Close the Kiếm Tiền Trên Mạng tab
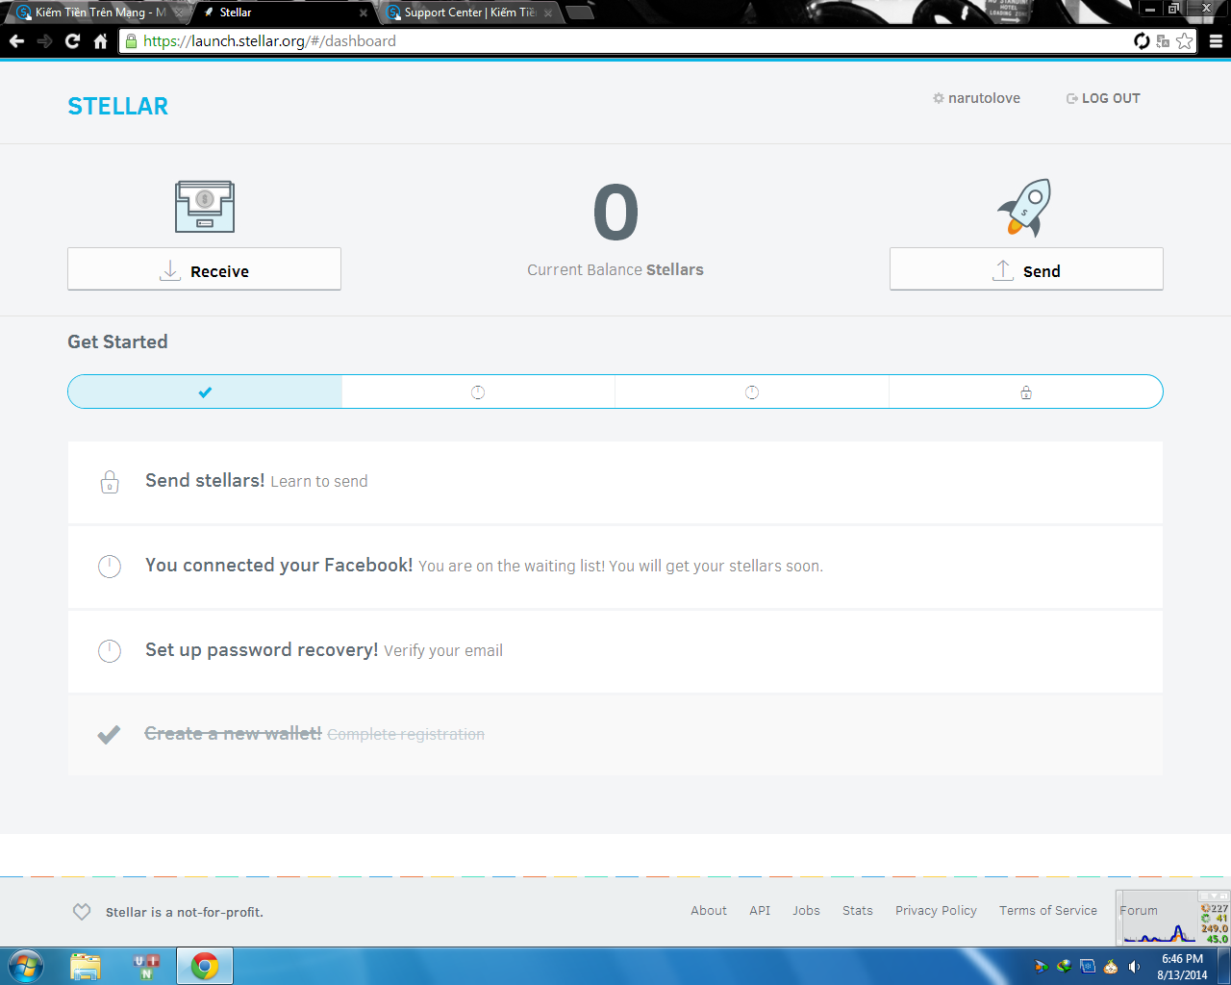 179,13
